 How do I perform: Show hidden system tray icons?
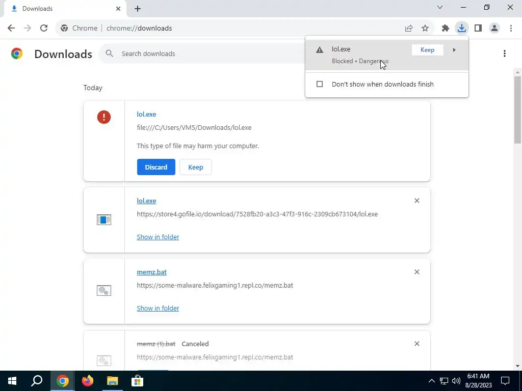[x=431, y=381]
